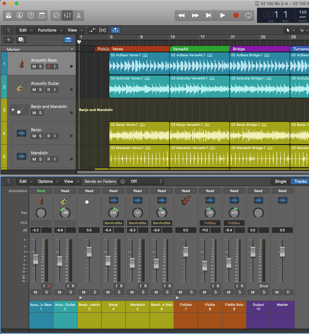
Task: Collapse the Banjo and Mandolin track stack
Action: (x=13, y=110)
